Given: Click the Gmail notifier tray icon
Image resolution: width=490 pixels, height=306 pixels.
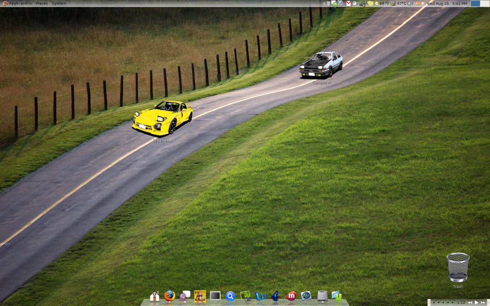Looking at the screenshot, I should tap(348, 3).
